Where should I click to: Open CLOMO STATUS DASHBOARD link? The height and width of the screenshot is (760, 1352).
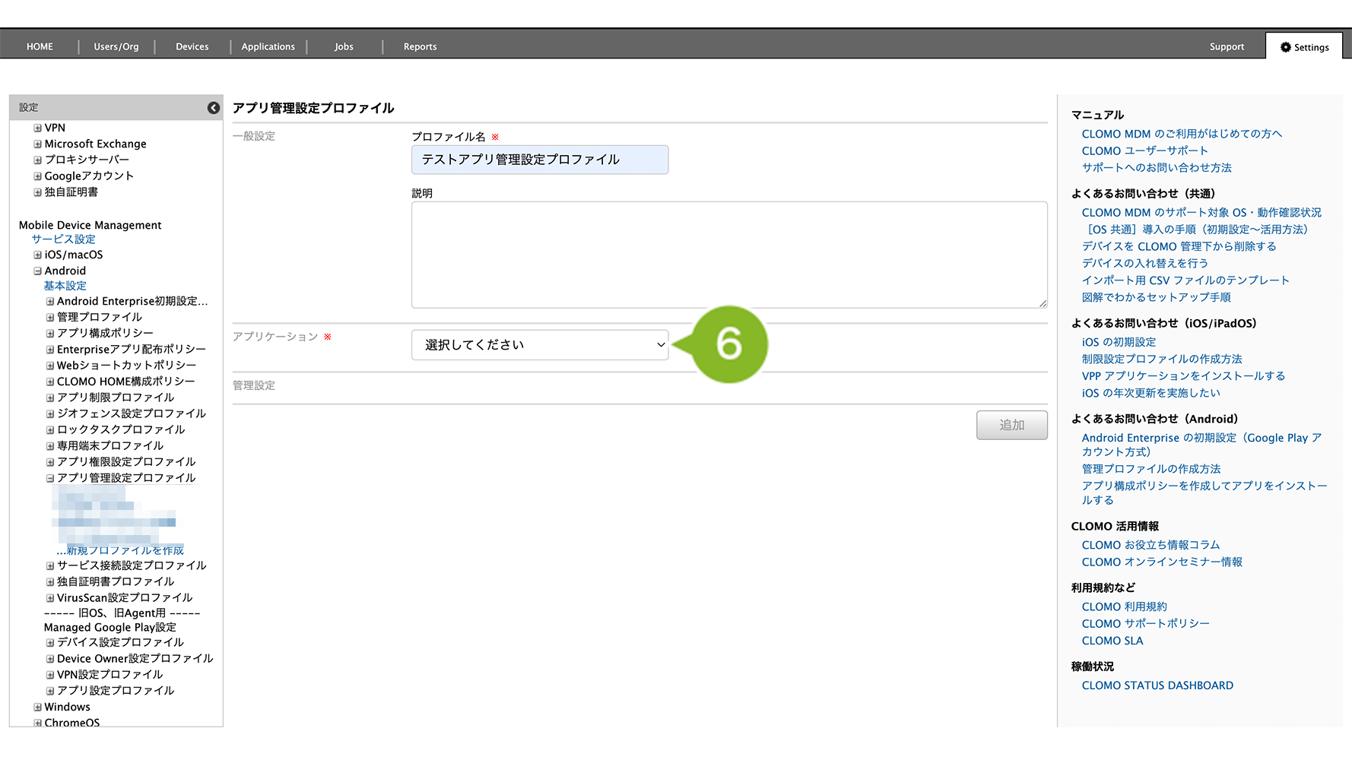click(1157, 686)
